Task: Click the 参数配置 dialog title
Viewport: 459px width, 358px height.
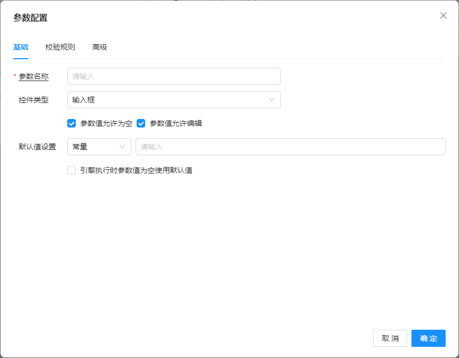Action: click(30, 18)
